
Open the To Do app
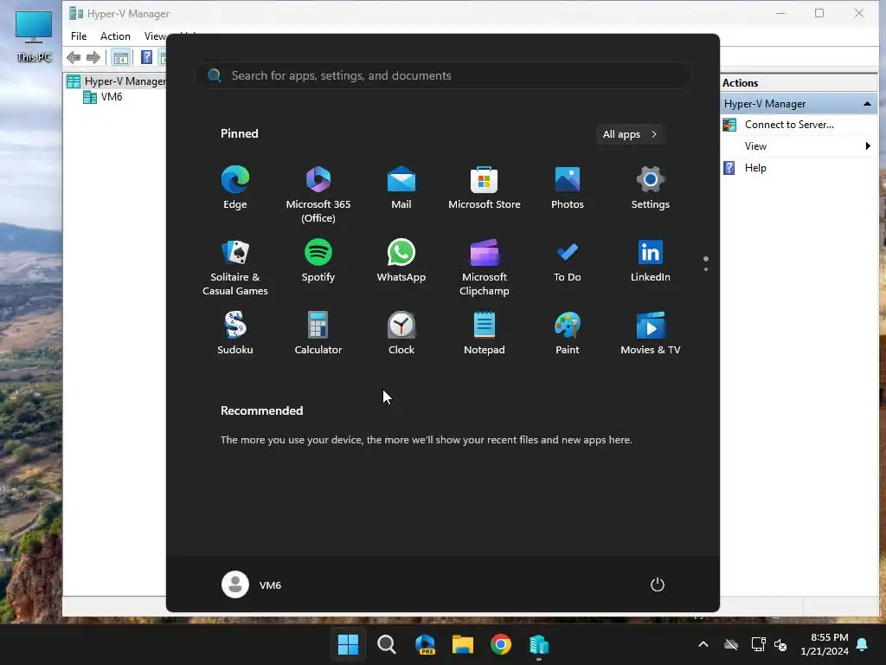tap(568, 261)
